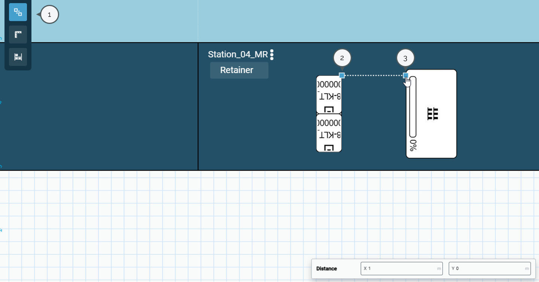Click the rack symbol inside the white card
This screenshot has width=539, height=282.
[433, 114]
